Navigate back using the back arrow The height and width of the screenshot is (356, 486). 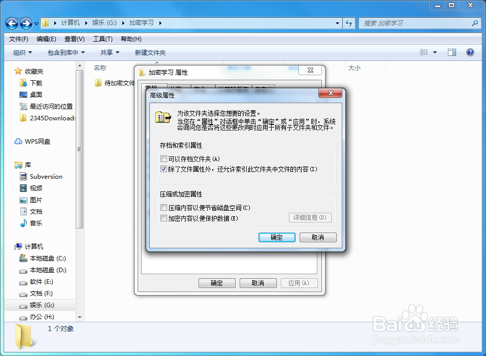pos(11,23)
